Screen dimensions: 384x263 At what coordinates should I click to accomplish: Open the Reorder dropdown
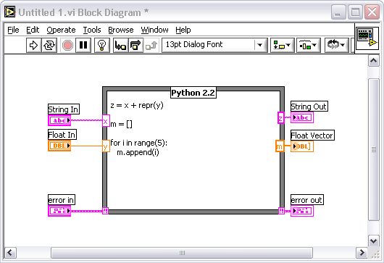click(336, 45)
